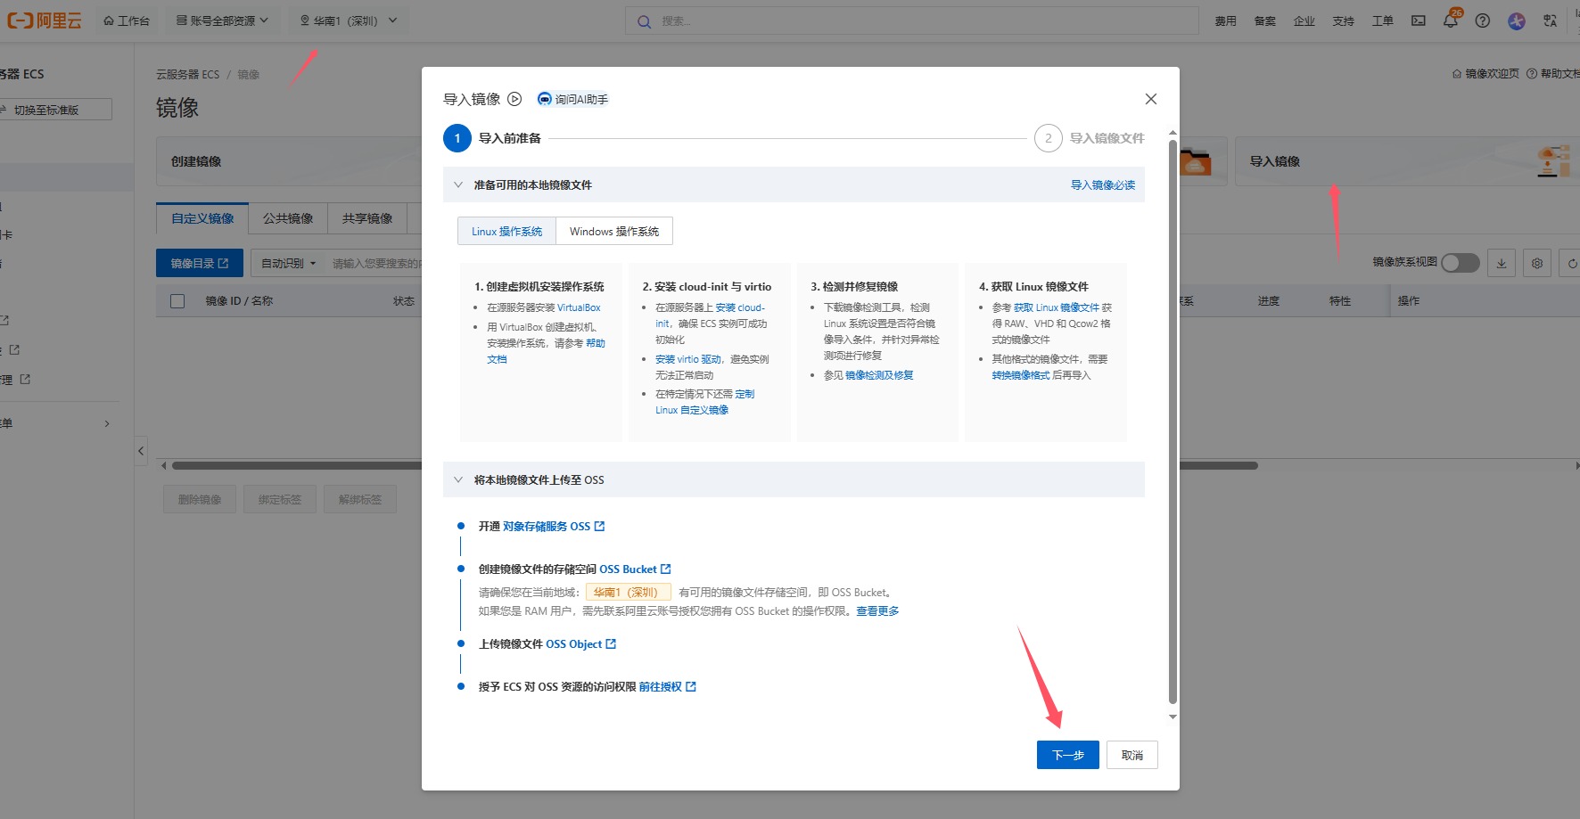
Task: Click the Alibaba Cloud logo
Action: point(45,20)
